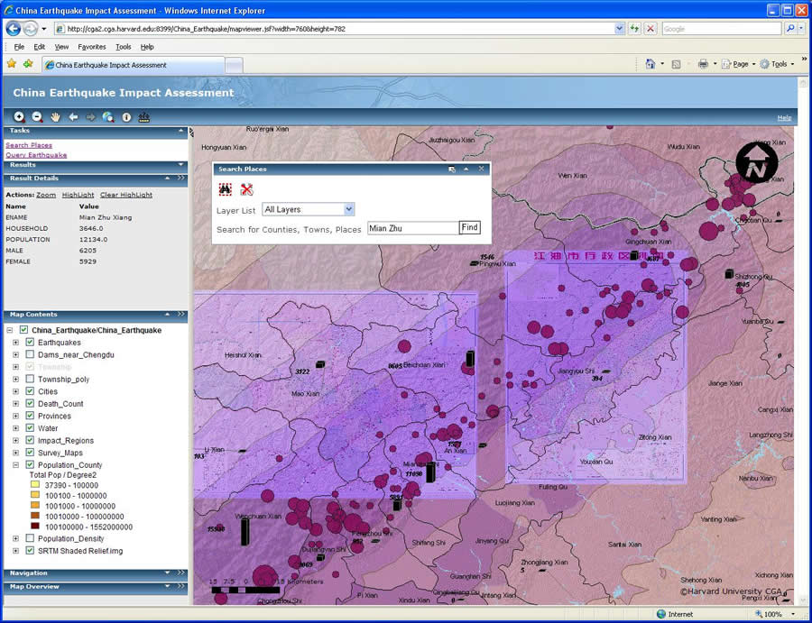Expand the SRTM Shaded Relief.img node
The image size is (812, 623).
click(x=15, y=551)
